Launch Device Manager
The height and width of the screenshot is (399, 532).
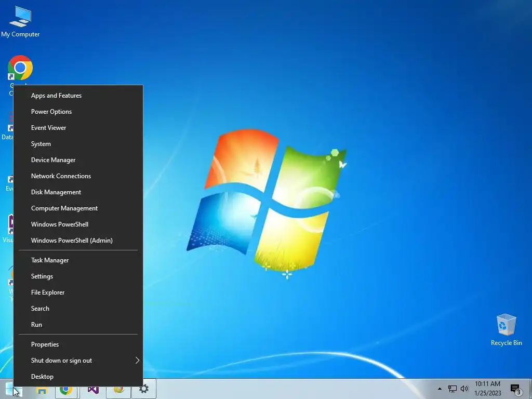(78, 160)
